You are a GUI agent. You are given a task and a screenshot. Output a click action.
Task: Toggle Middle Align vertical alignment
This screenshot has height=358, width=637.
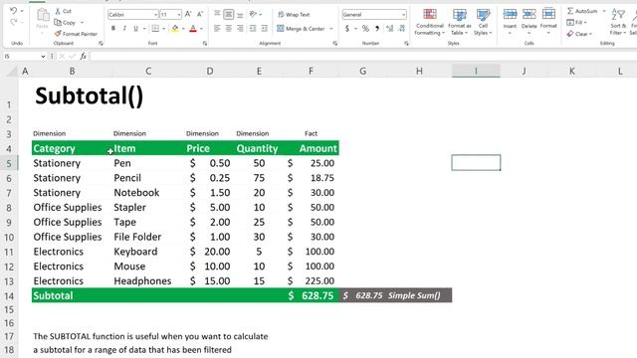(229, 14)
